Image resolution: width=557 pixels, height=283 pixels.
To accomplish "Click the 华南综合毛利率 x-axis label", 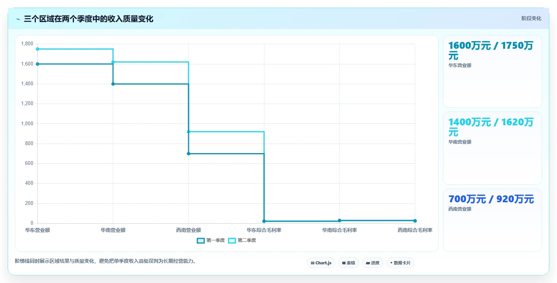I will point(339,230).
